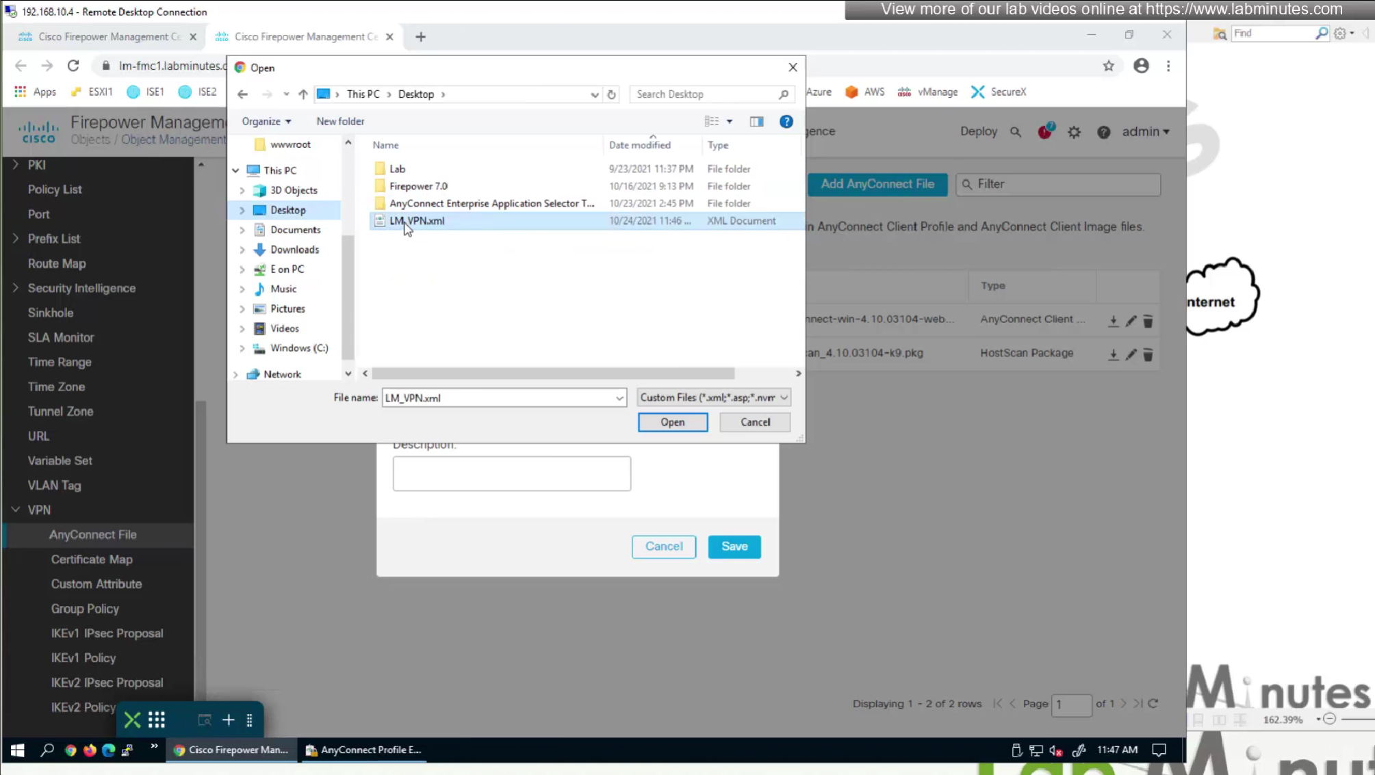Delete the HostScan Package entry
Viewport: 1375px width, 775px height.
[1148, 354]
